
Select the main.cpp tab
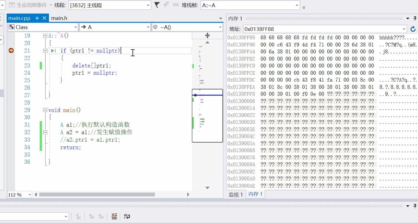pos(19,18)
